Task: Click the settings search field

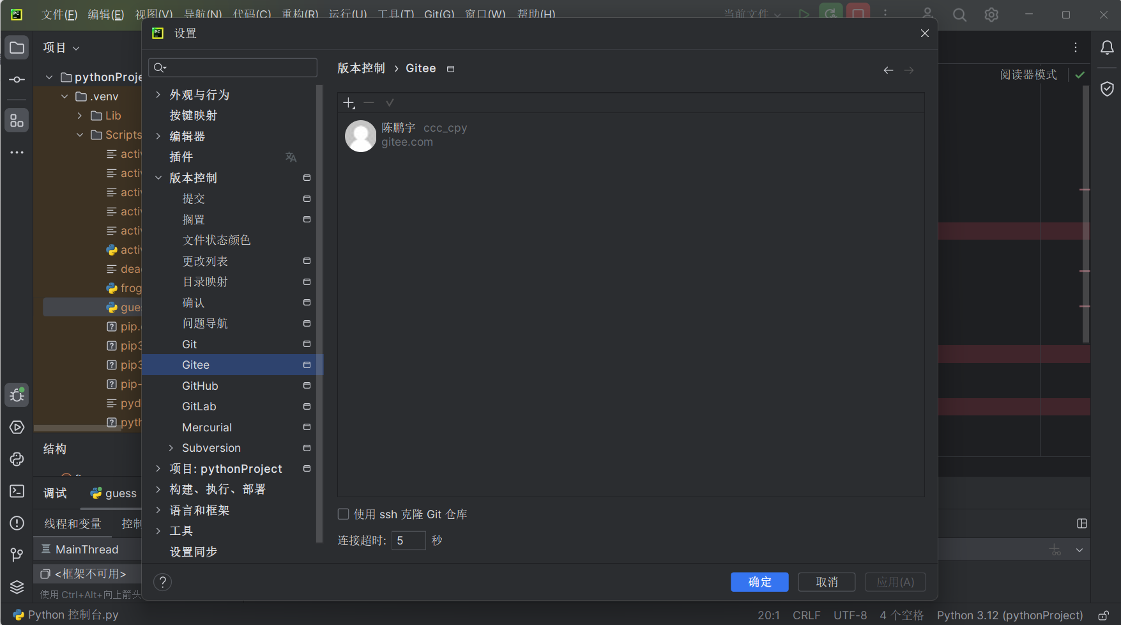Action: point(233,68)
